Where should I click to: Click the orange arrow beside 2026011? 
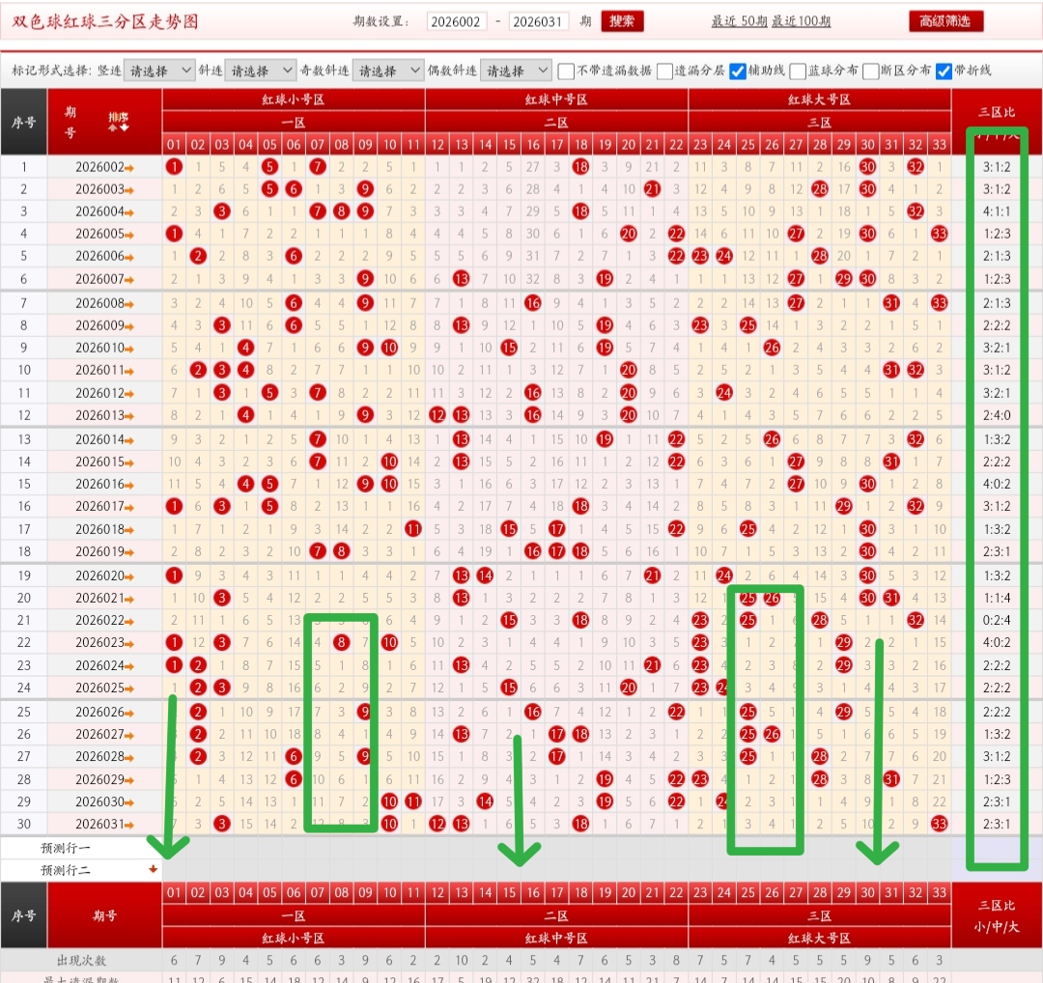click(x=129, y=371)
